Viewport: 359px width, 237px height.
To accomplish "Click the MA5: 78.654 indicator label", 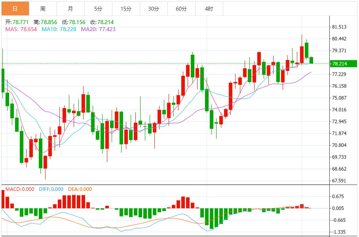I will 21,29.
